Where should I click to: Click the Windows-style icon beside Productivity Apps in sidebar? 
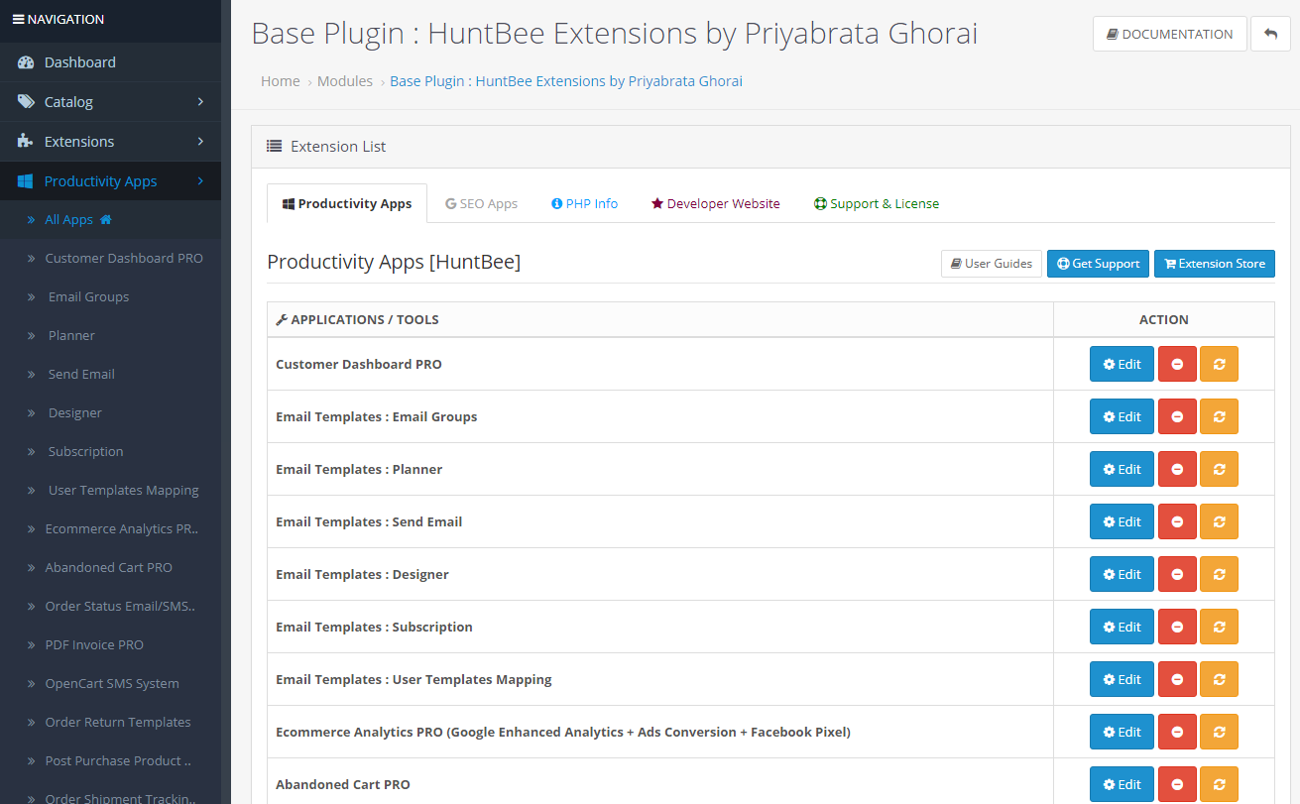[26, 181]
